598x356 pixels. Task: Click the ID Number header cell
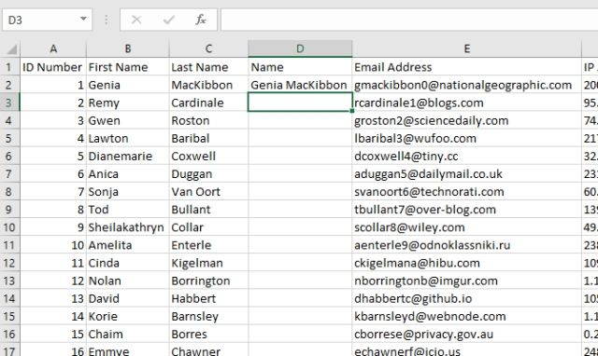(x=53, y=67)
